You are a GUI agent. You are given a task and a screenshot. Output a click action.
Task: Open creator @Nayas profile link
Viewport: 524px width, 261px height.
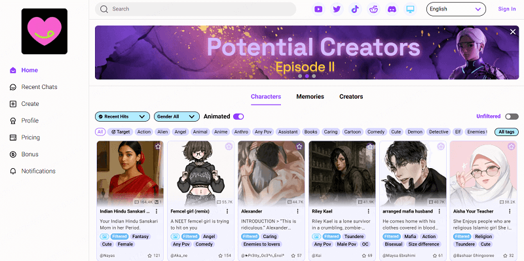pyautogui.click(x=107, y=255)
